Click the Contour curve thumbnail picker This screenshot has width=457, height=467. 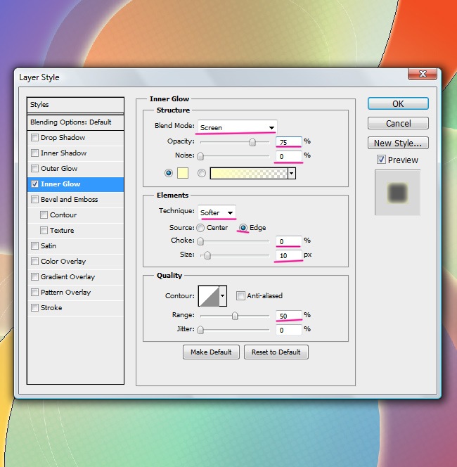pyautogui.click(x=208, y=296)
